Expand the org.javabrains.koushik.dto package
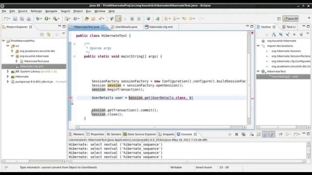The width and height of the screenshot is (312, 175). (x=12, y=51)
